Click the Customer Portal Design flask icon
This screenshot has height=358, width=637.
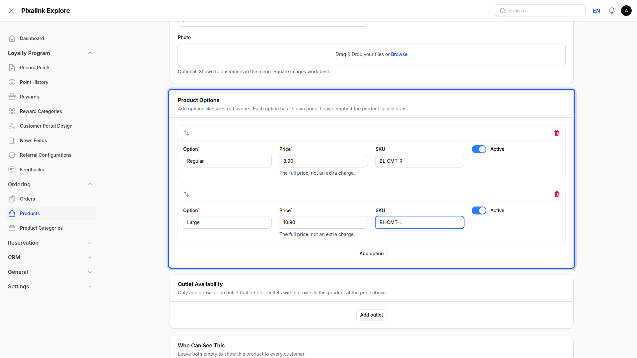coord(12,126)
